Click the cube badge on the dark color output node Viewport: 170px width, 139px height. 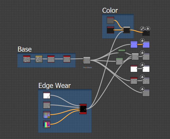(148, 29)
